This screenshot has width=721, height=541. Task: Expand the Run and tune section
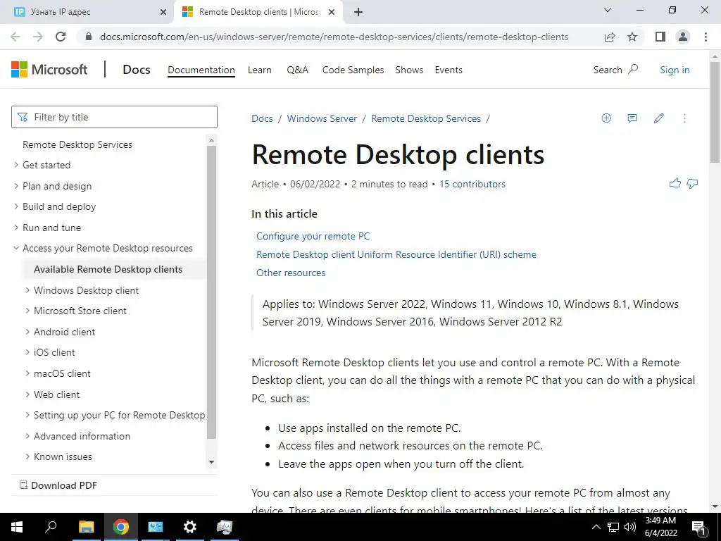pos(17,228)
